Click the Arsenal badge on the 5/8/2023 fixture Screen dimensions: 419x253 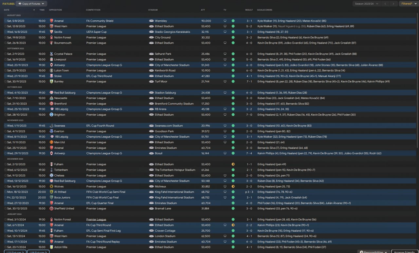pyautogui.click(x=51, y=21)
